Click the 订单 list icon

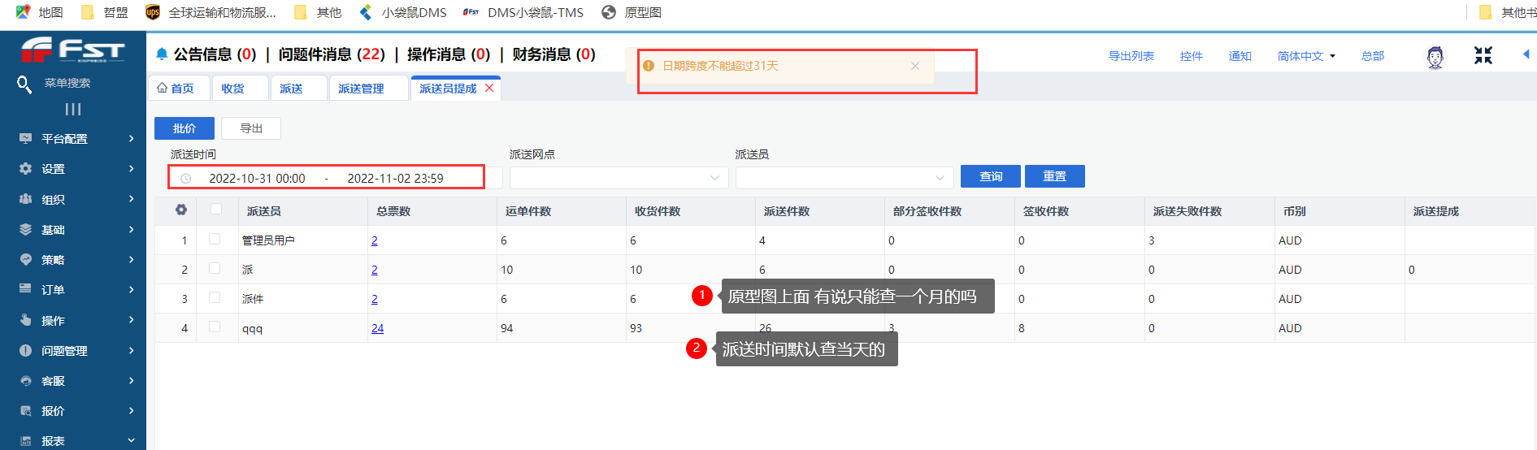click(25, 289)
